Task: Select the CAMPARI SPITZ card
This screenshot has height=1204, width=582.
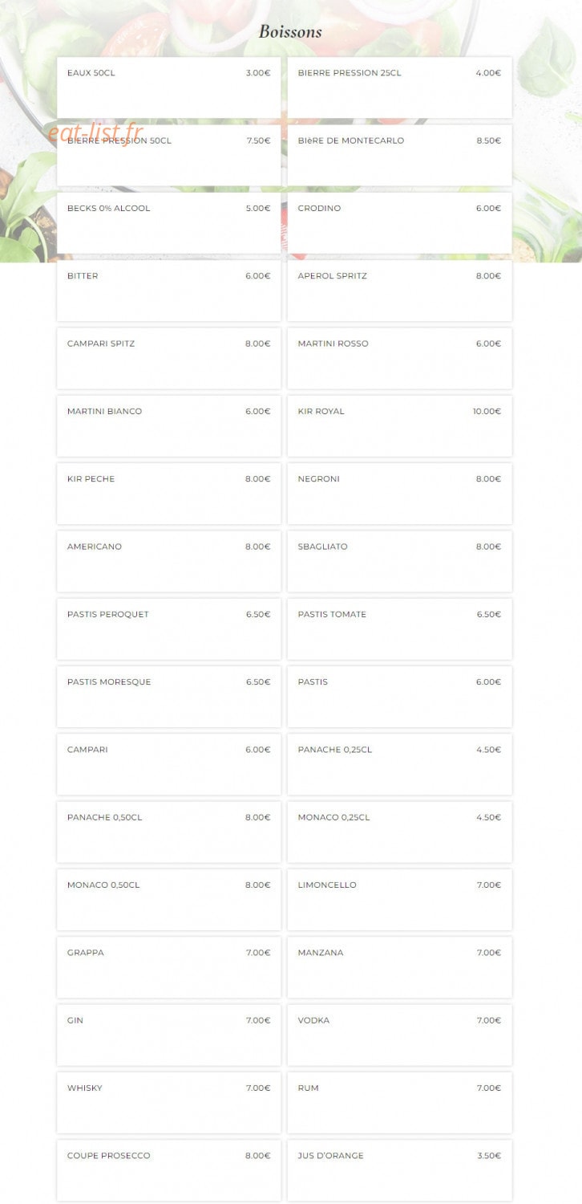Action: tap(169, 358)
